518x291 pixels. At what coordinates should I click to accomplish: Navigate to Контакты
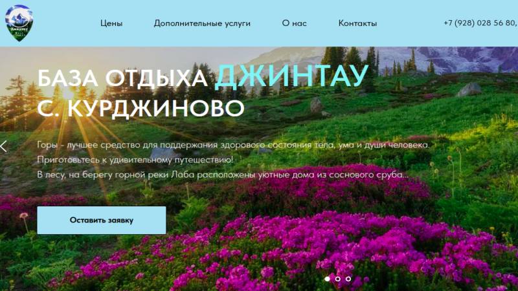[357, 23]
